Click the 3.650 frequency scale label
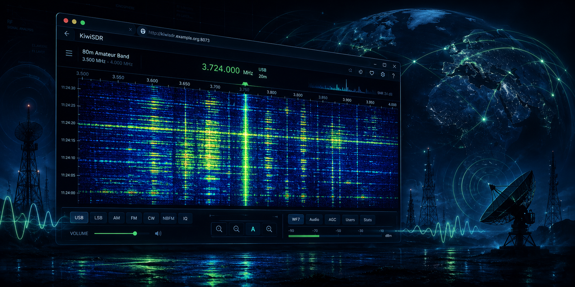 click(x=185, y=83)
